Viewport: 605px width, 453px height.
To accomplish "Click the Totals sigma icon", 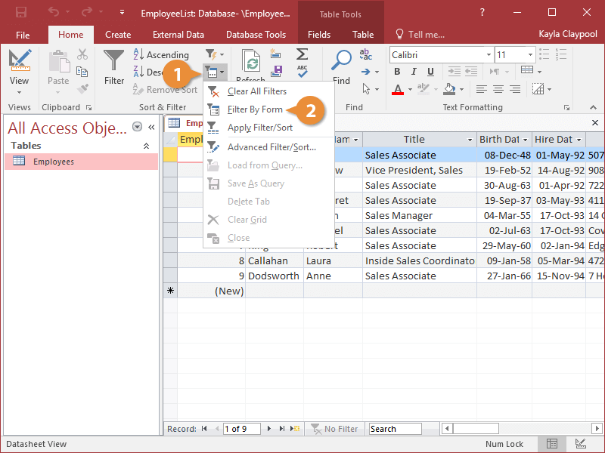I will pyautogui.click(x=302, y=54).
